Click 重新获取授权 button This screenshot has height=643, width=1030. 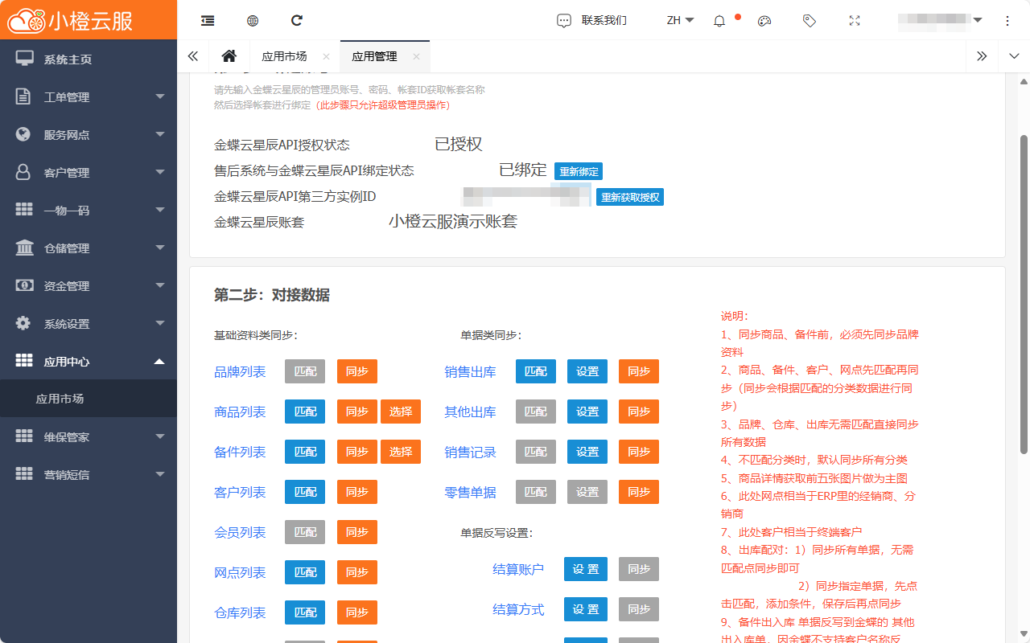(x=630, y=197)
